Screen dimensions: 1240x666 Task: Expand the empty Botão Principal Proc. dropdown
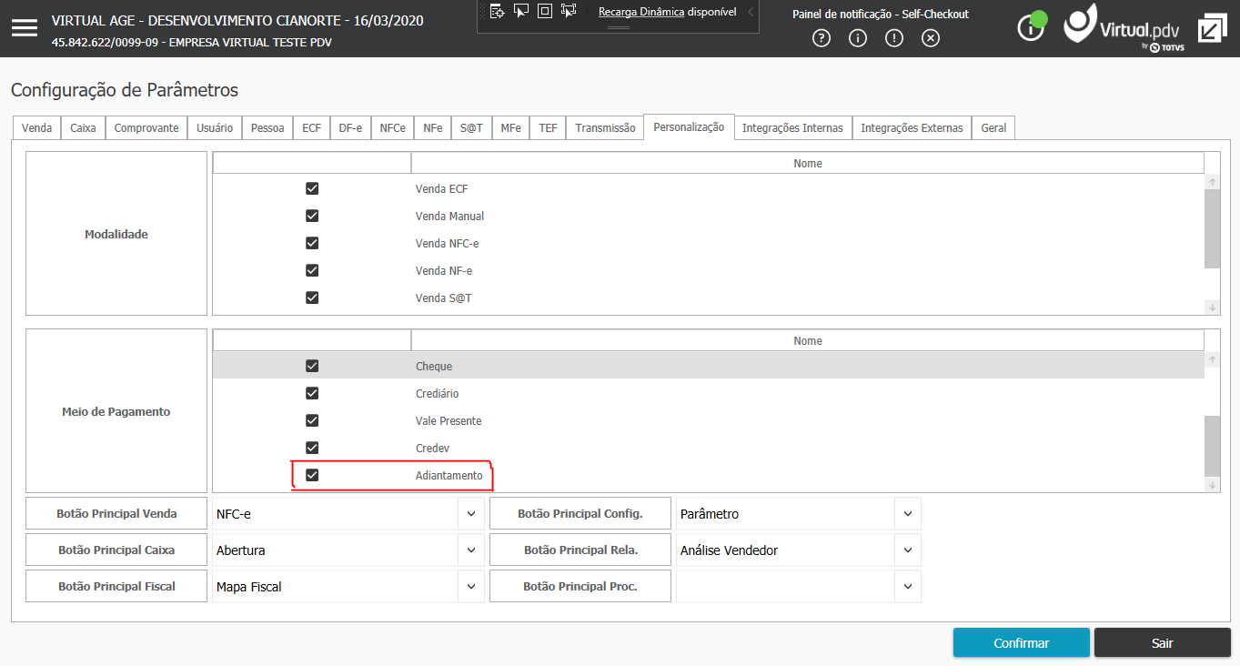(x=907, y=587)
